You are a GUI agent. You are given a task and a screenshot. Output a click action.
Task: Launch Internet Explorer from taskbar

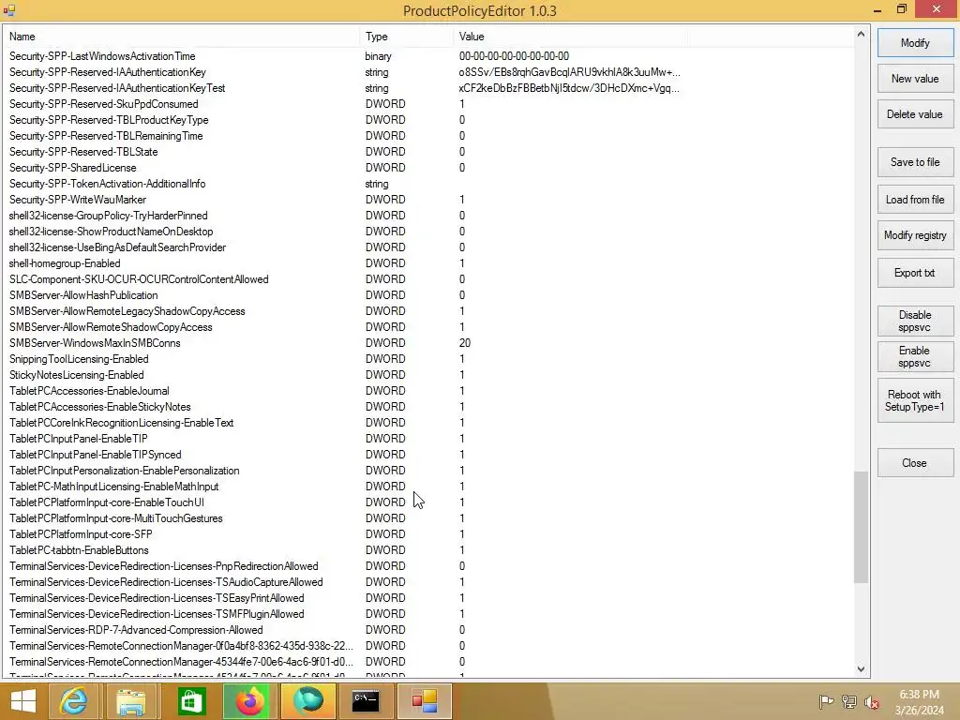[74, 701]
